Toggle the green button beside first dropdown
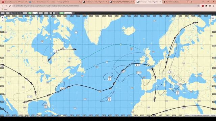This screenshot has height=121, width=216. pos(30,13)
